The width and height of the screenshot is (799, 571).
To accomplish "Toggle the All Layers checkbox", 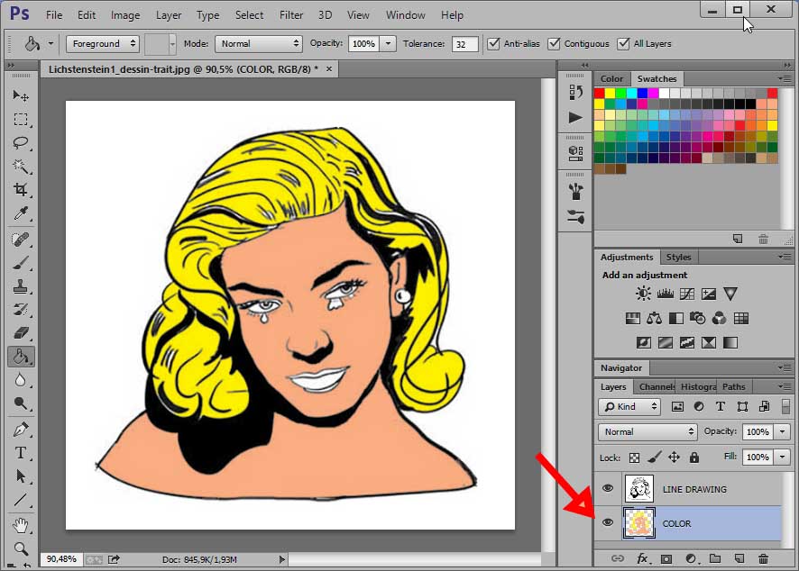I will [x=623, y=43].
